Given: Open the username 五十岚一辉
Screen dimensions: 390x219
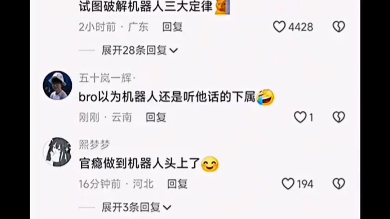Looking at the screenshot, I should coord(105,79).
